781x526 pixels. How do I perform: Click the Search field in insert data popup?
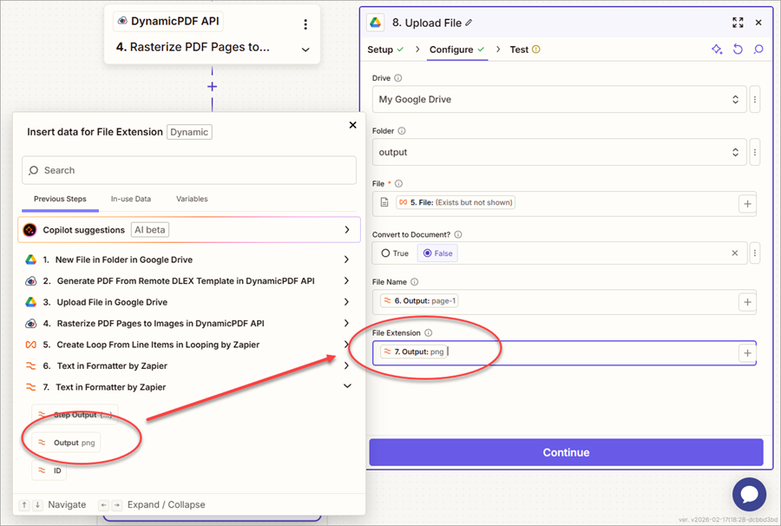click(x=188, y=170)
